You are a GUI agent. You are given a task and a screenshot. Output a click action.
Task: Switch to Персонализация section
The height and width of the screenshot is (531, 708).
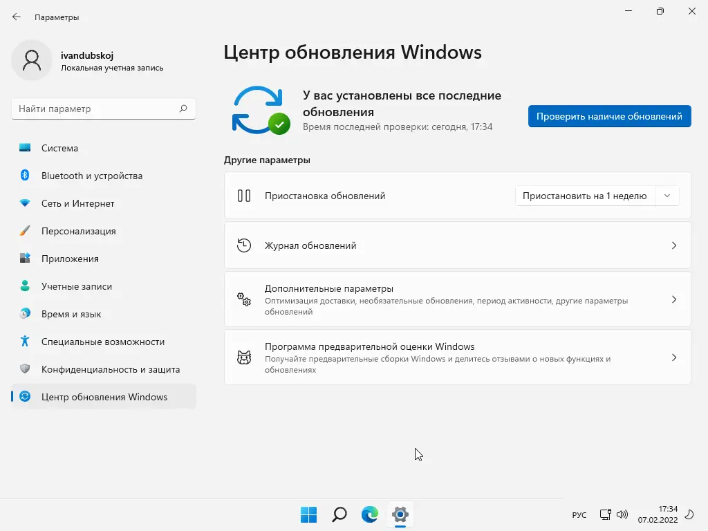pos(104,231)
